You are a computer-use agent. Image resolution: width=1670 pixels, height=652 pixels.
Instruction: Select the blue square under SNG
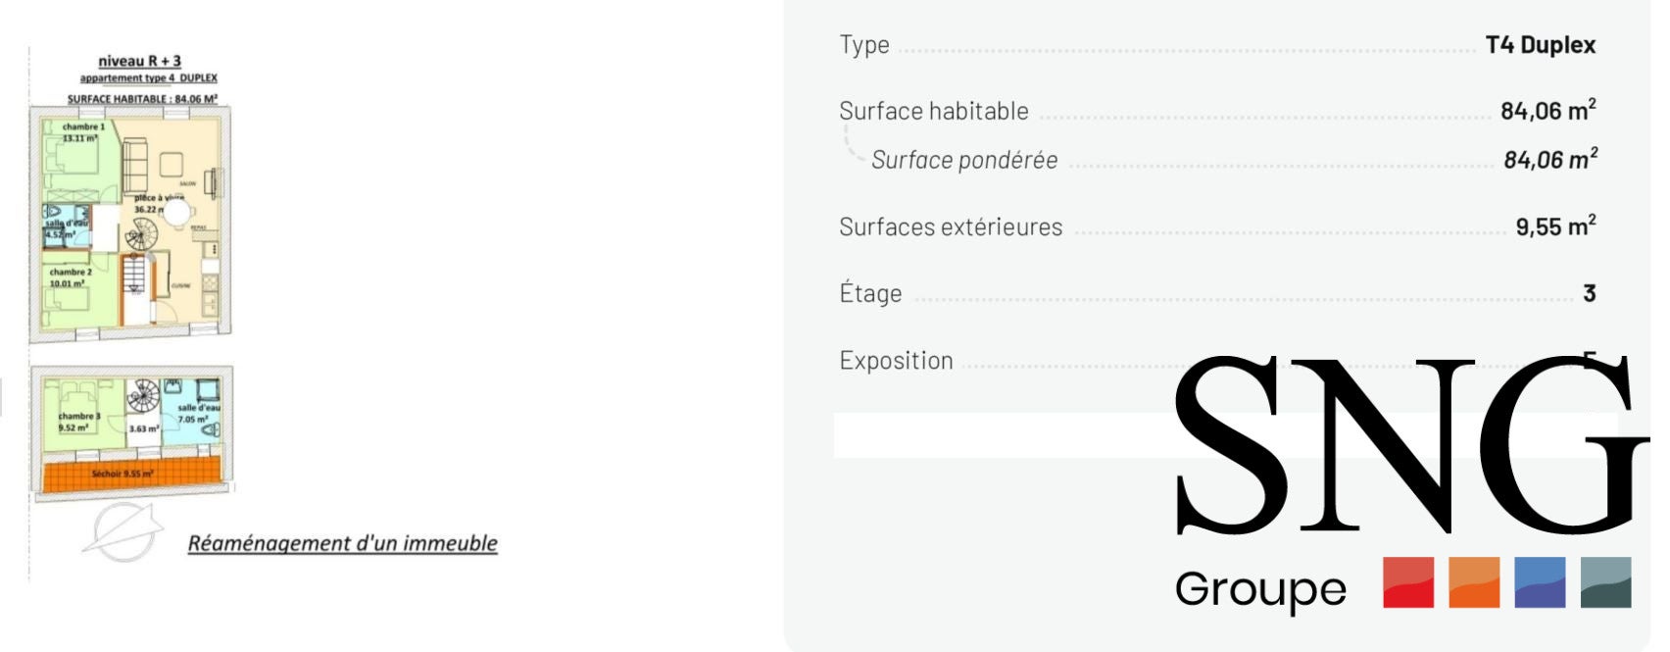1540,582
